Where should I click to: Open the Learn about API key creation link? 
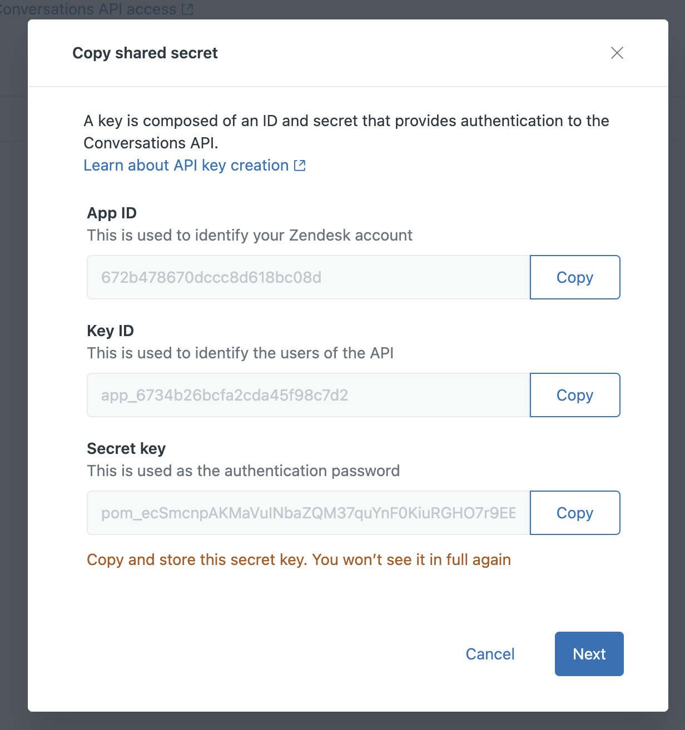pyautogui.click(x=186, y=166)
